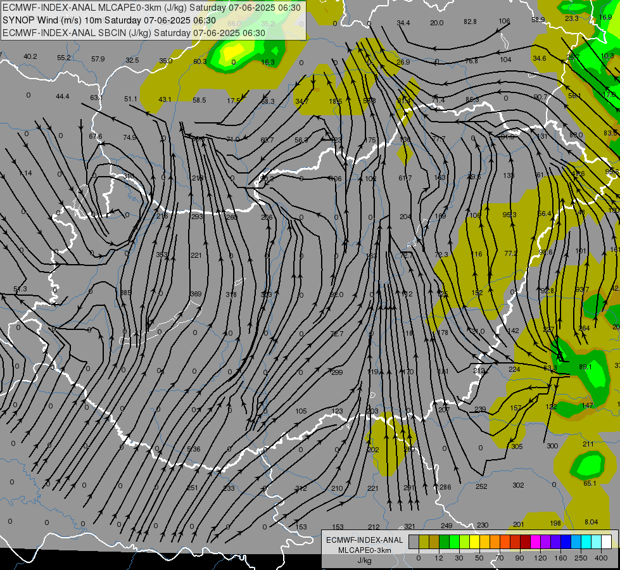Click the map value 147
This screenshot has height=570, width=620.
(588, 405)
